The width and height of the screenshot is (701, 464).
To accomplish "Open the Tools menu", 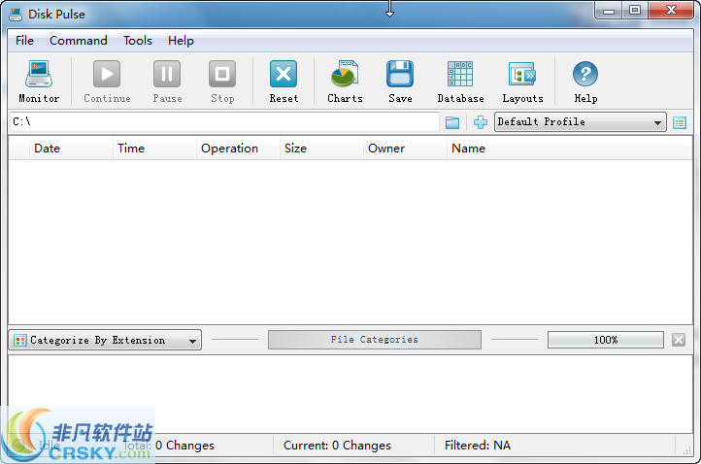I will point(138,41).
